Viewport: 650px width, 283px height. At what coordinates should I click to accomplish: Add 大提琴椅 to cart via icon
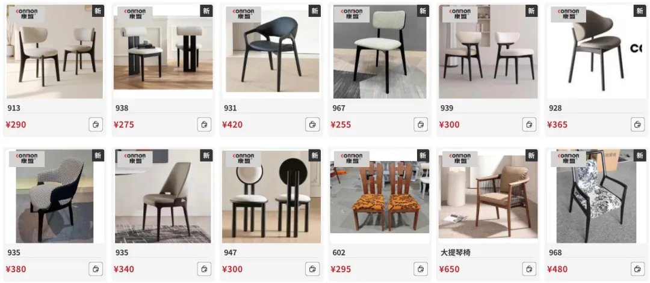click(x=529, y=269)
